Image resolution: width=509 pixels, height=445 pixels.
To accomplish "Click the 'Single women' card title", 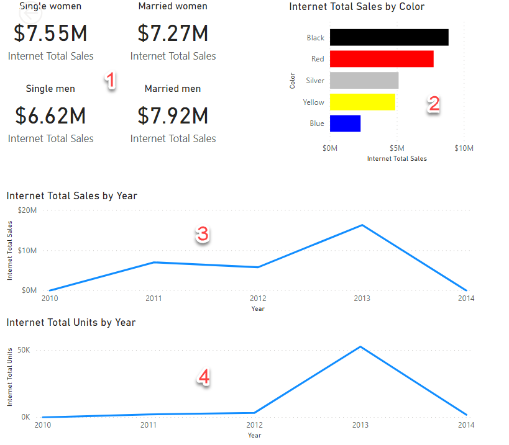I will 50,6.
